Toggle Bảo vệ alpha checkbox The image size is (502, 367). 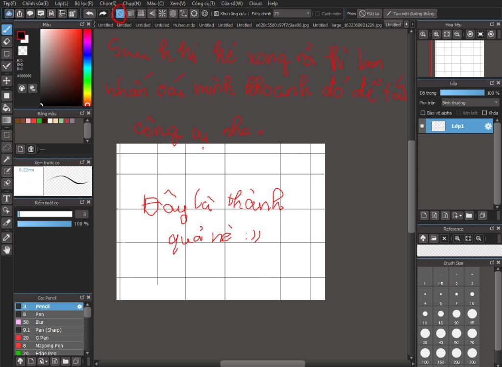click(423, 113)
